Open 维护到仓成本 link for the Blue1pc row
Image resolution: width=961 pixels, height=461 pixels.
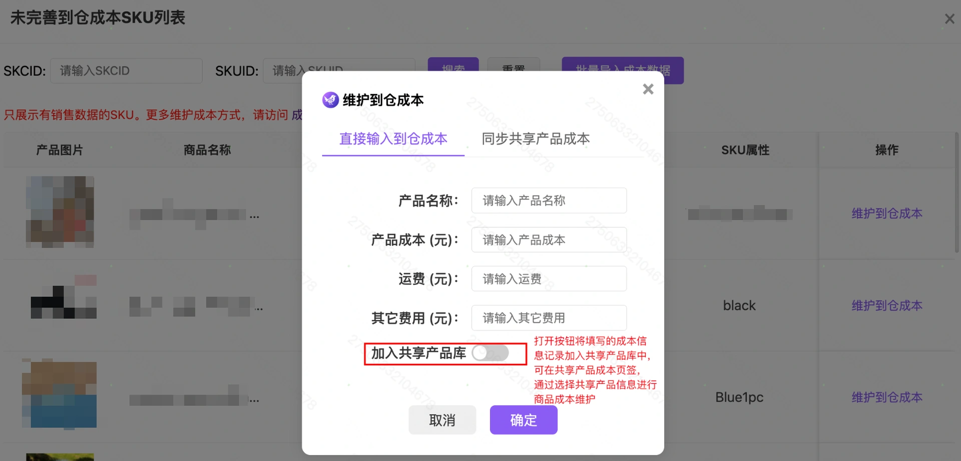(x=886, y=397)
